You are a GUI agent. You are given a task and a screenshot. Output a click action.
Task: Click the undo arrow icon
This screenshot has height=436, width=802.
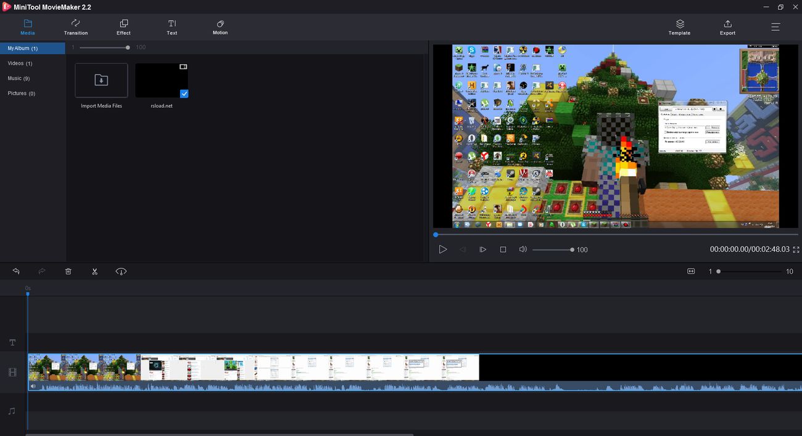coord(16,272)
